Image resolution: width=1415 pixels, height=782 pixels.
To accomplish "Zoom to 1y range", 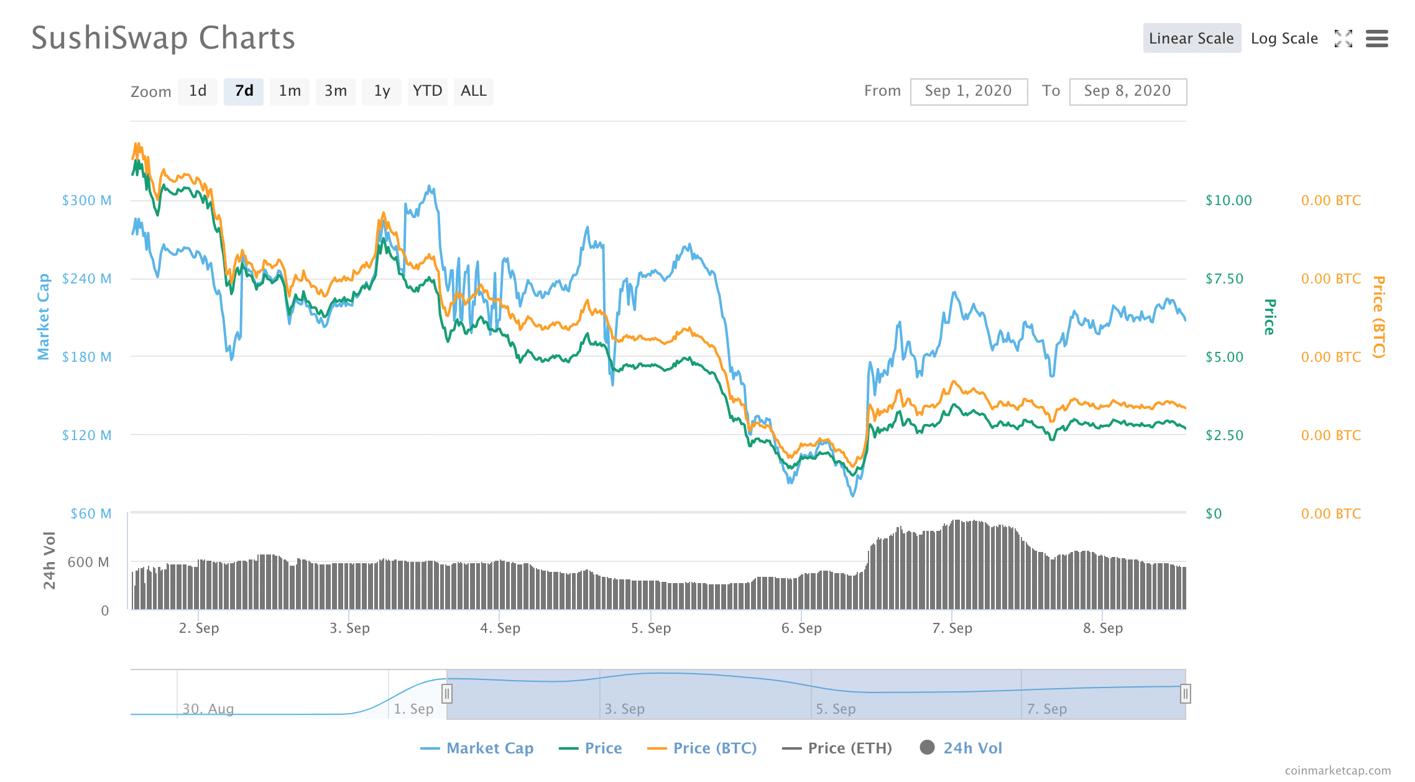I will pyautogui.click(x=382, y=91).
